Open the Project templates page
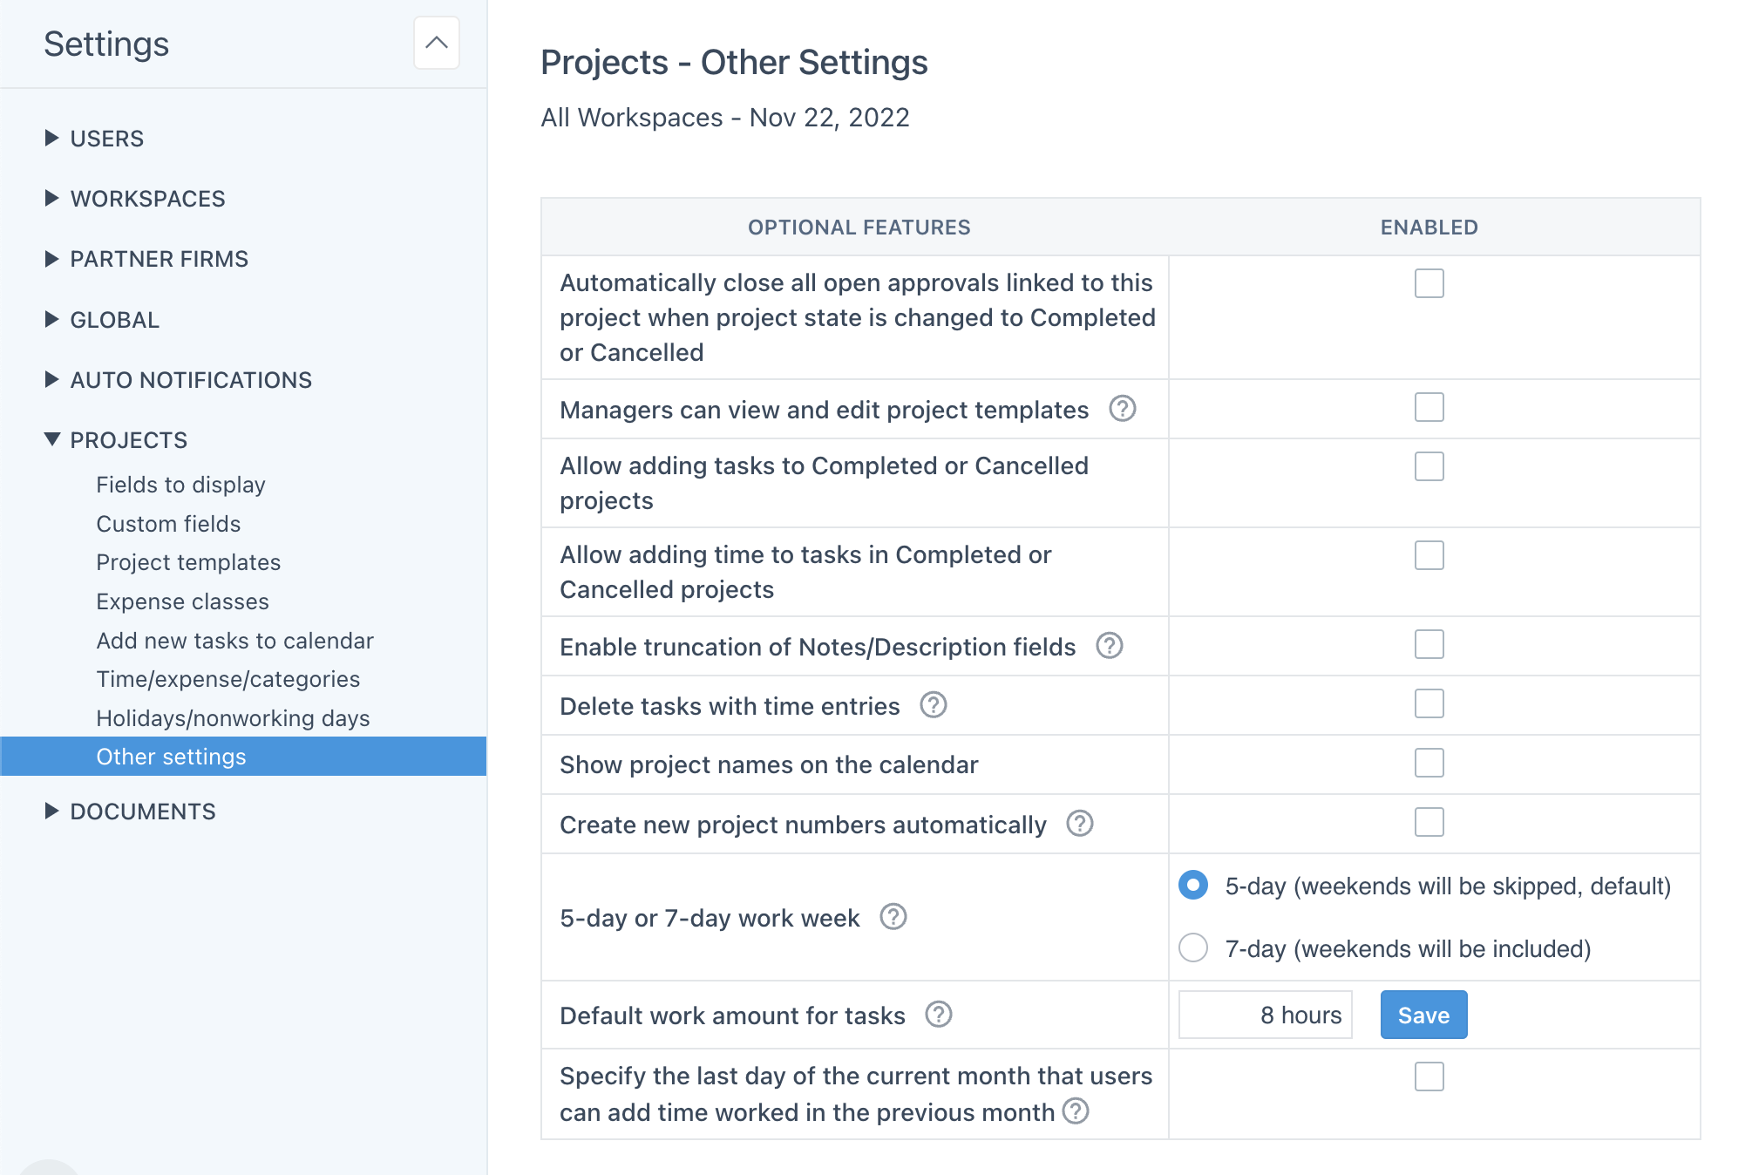 [188, 562]
